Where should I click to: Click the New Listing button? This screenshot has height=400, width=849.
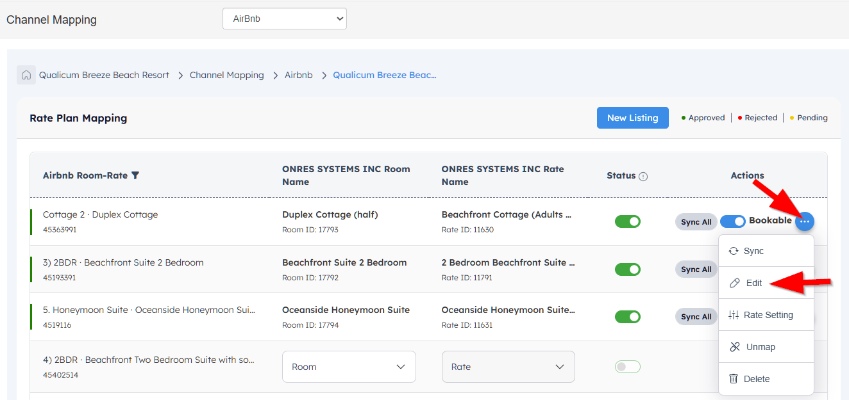click(633, 118)
